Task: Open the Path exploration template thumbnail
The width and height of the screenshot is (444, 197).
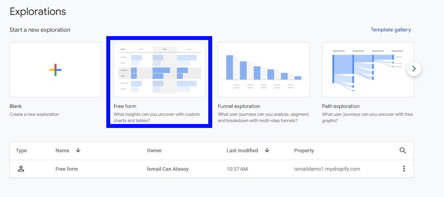Action: pyautogui.click(x=368, y=70)
